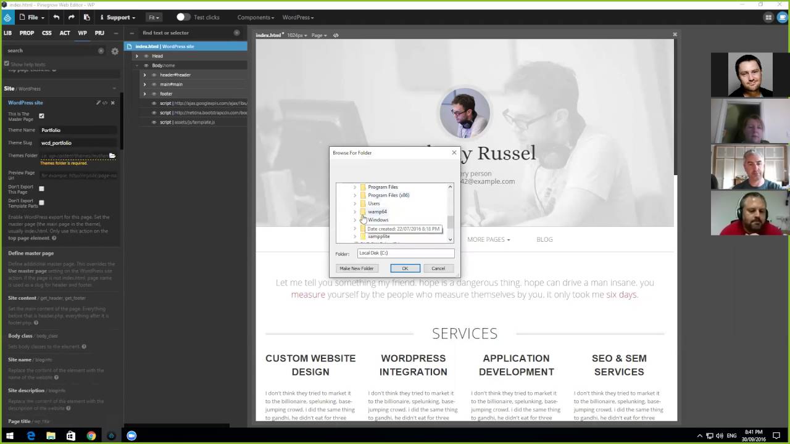The height and width of the screenshot is (444, 790).
Task: Open Chrome from the Windows taskbar
Action: click(x=91, y=436)
